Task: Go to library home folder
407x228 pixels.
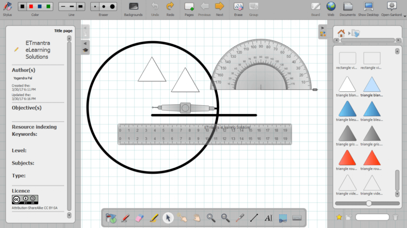Action: tap(341, 33)
